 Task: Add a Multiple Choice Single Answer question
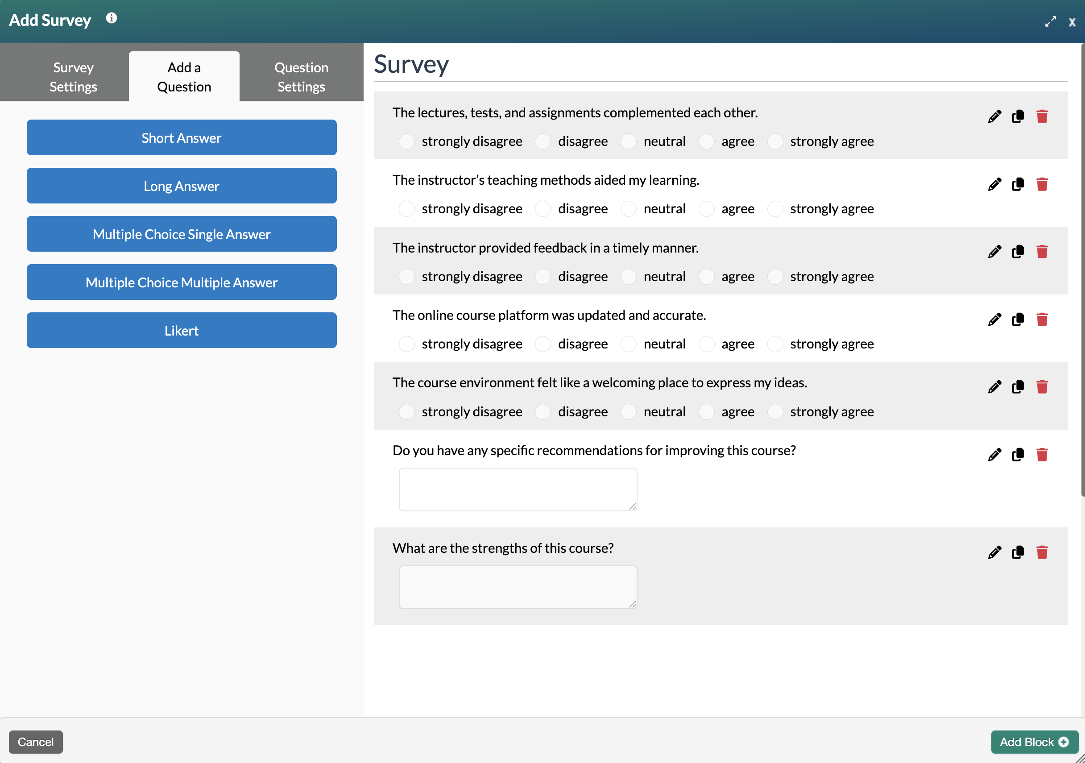[x=182, y=234]
